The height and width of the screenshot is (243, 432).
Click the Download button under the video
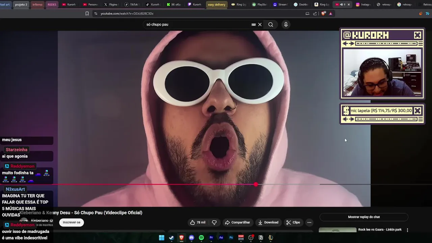268,222
